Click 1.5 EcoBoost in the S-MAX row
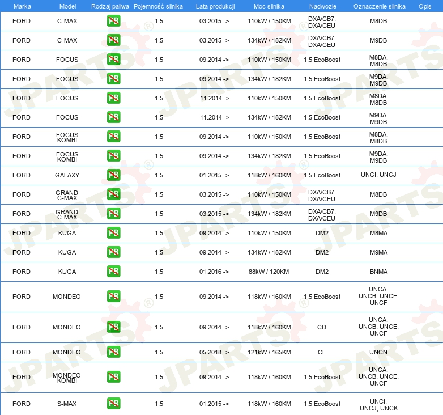Image resolution: width=443 pixels, height=415 pixels. (x=322, y=404)
